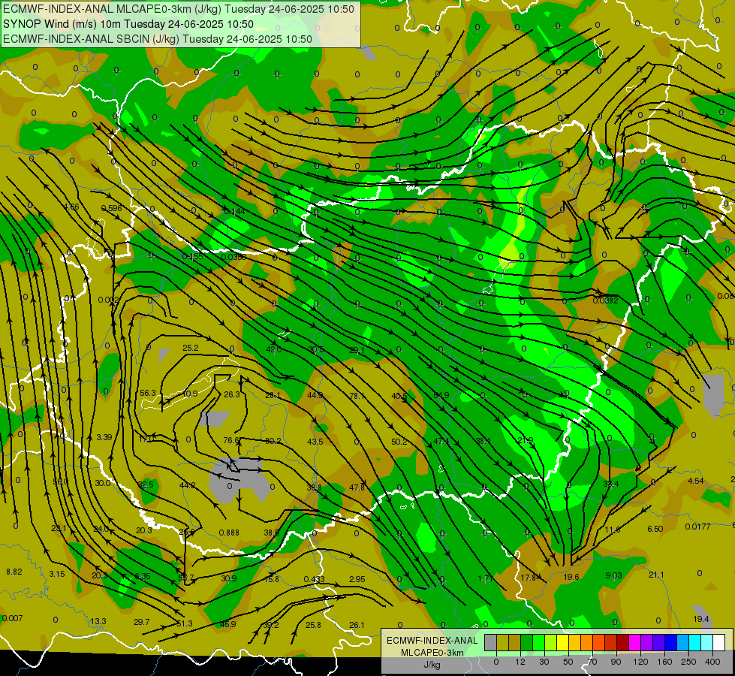Click the map value 3.39
Screen dimensions: 735x676
[104, 437]
